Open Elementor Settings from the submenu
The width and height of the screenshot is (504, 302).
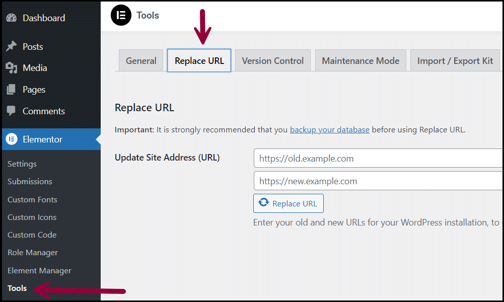click(23, 164)
